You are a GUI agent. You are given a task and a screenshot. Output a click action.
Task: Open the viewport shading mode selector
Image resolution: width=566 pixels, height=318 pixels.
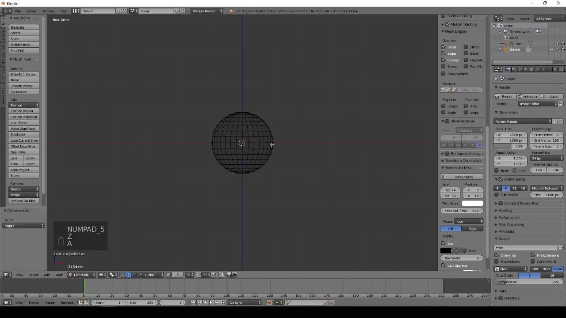point(102,275)
